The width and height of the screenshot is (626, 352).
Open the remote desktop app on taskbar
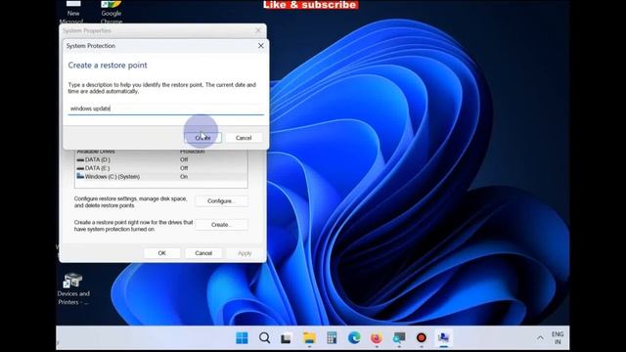click(x=398, y=338)
